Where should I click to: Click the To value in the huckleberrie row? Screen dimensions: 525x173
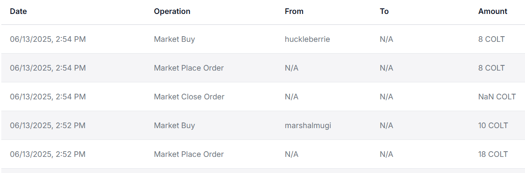click(387, 39)
